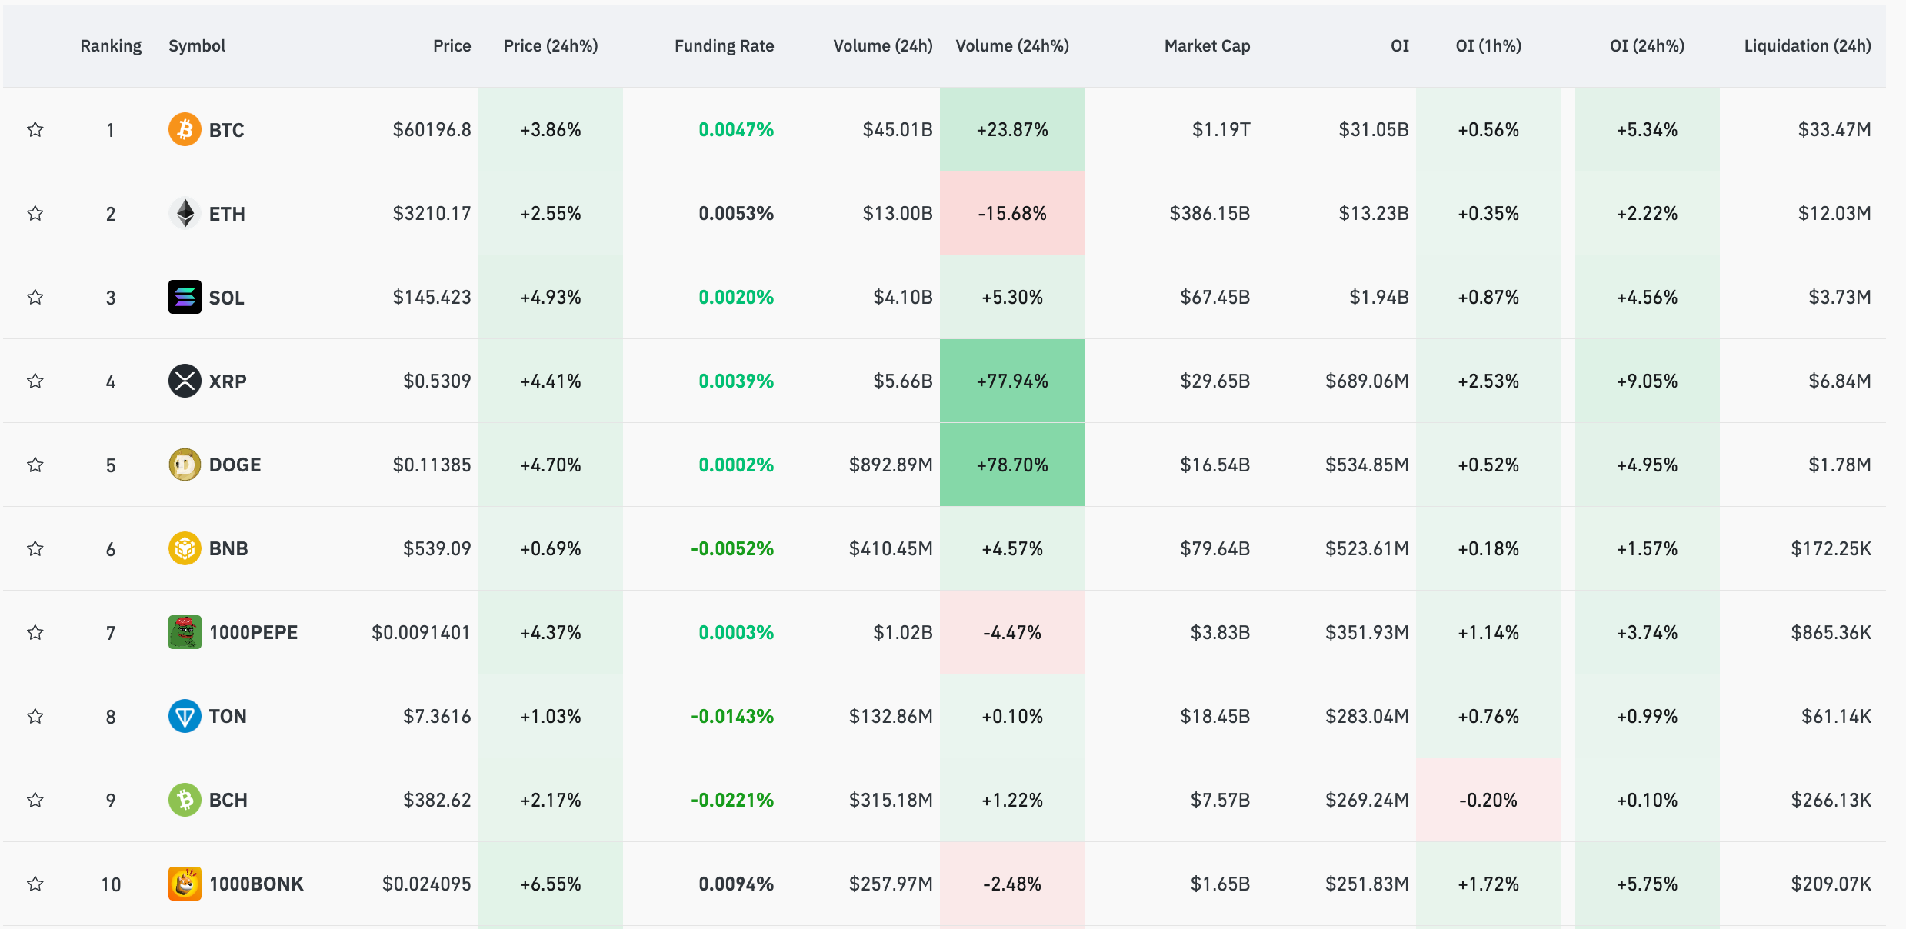Viewport: 1906px width, 929px height.
Task: Click ETH price $3210.17
Action: pos(432,213)
